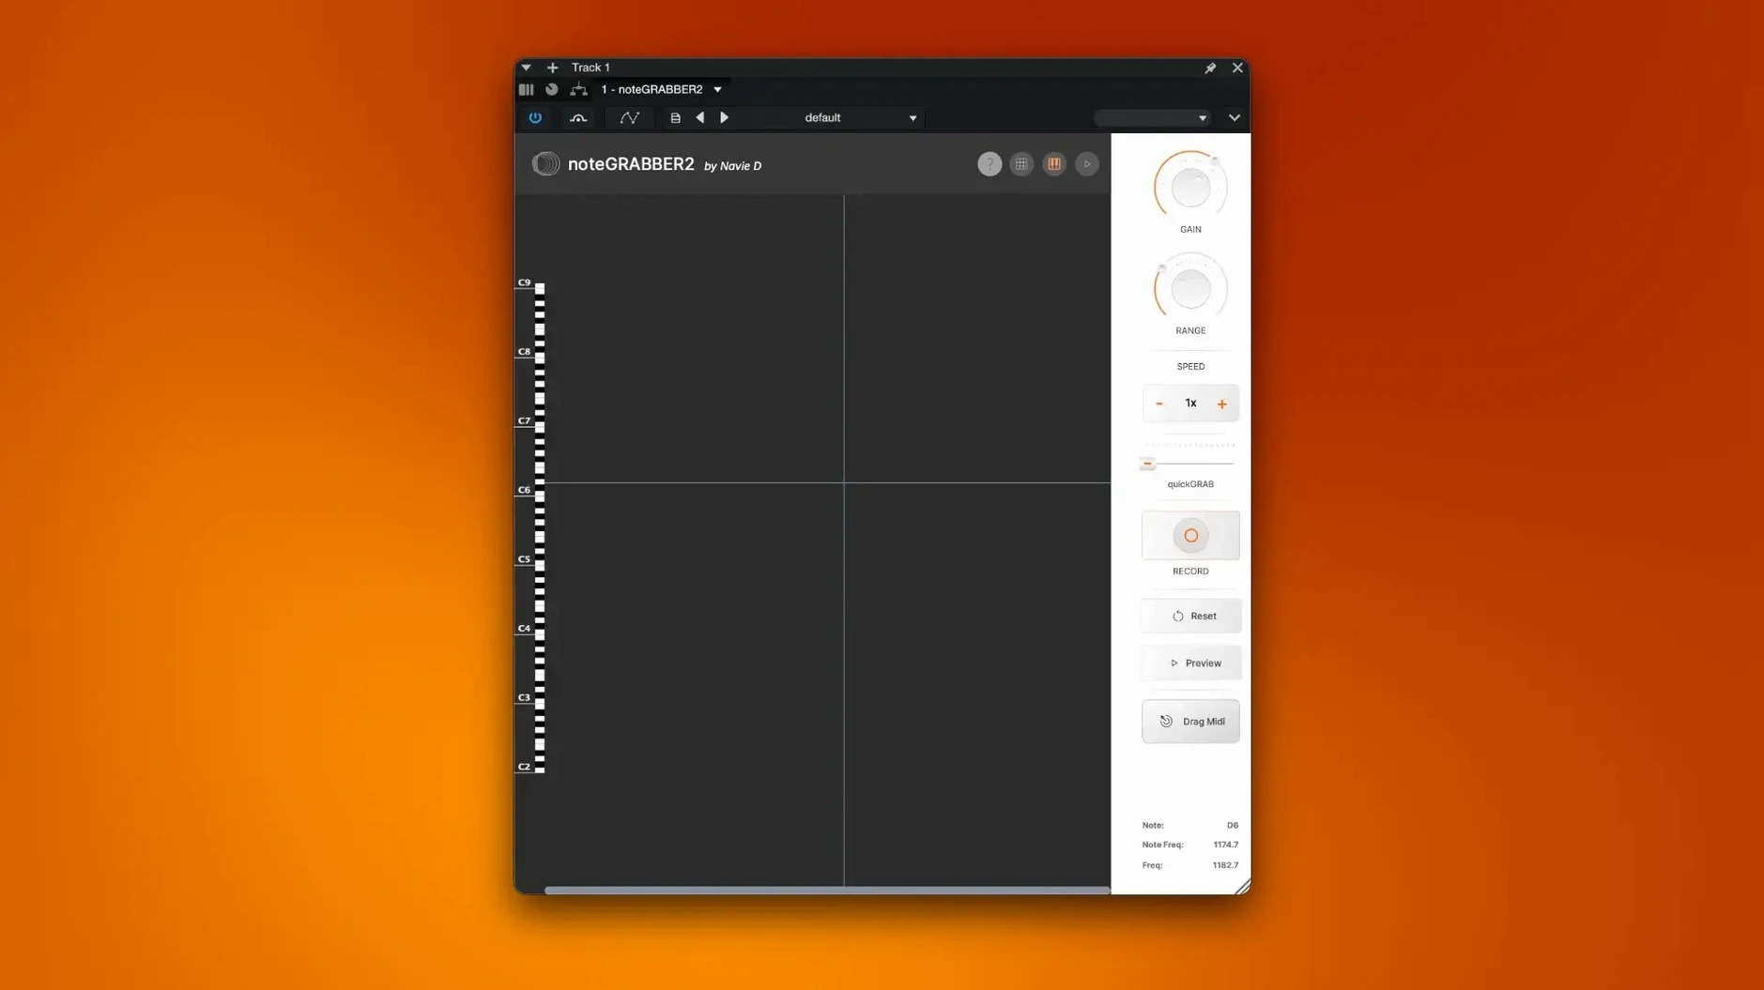Viewport: 1764px width, 990px height.
Task: Toggle the plugin power bypass button
Action: tap(535, 117)
